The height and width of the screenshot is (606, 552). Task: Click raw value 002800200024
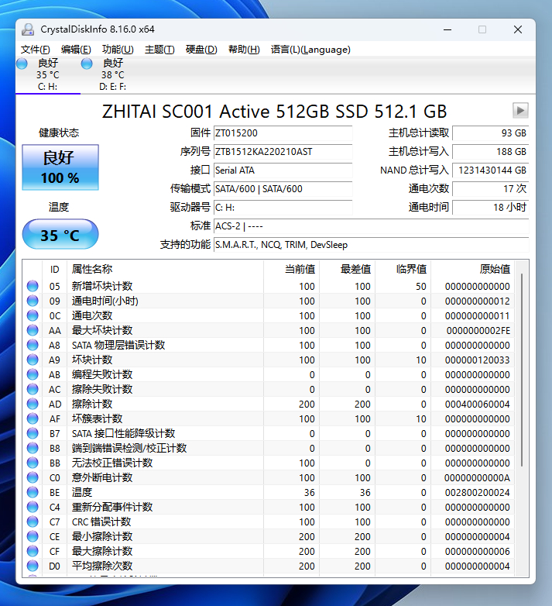tap(477, 492)
